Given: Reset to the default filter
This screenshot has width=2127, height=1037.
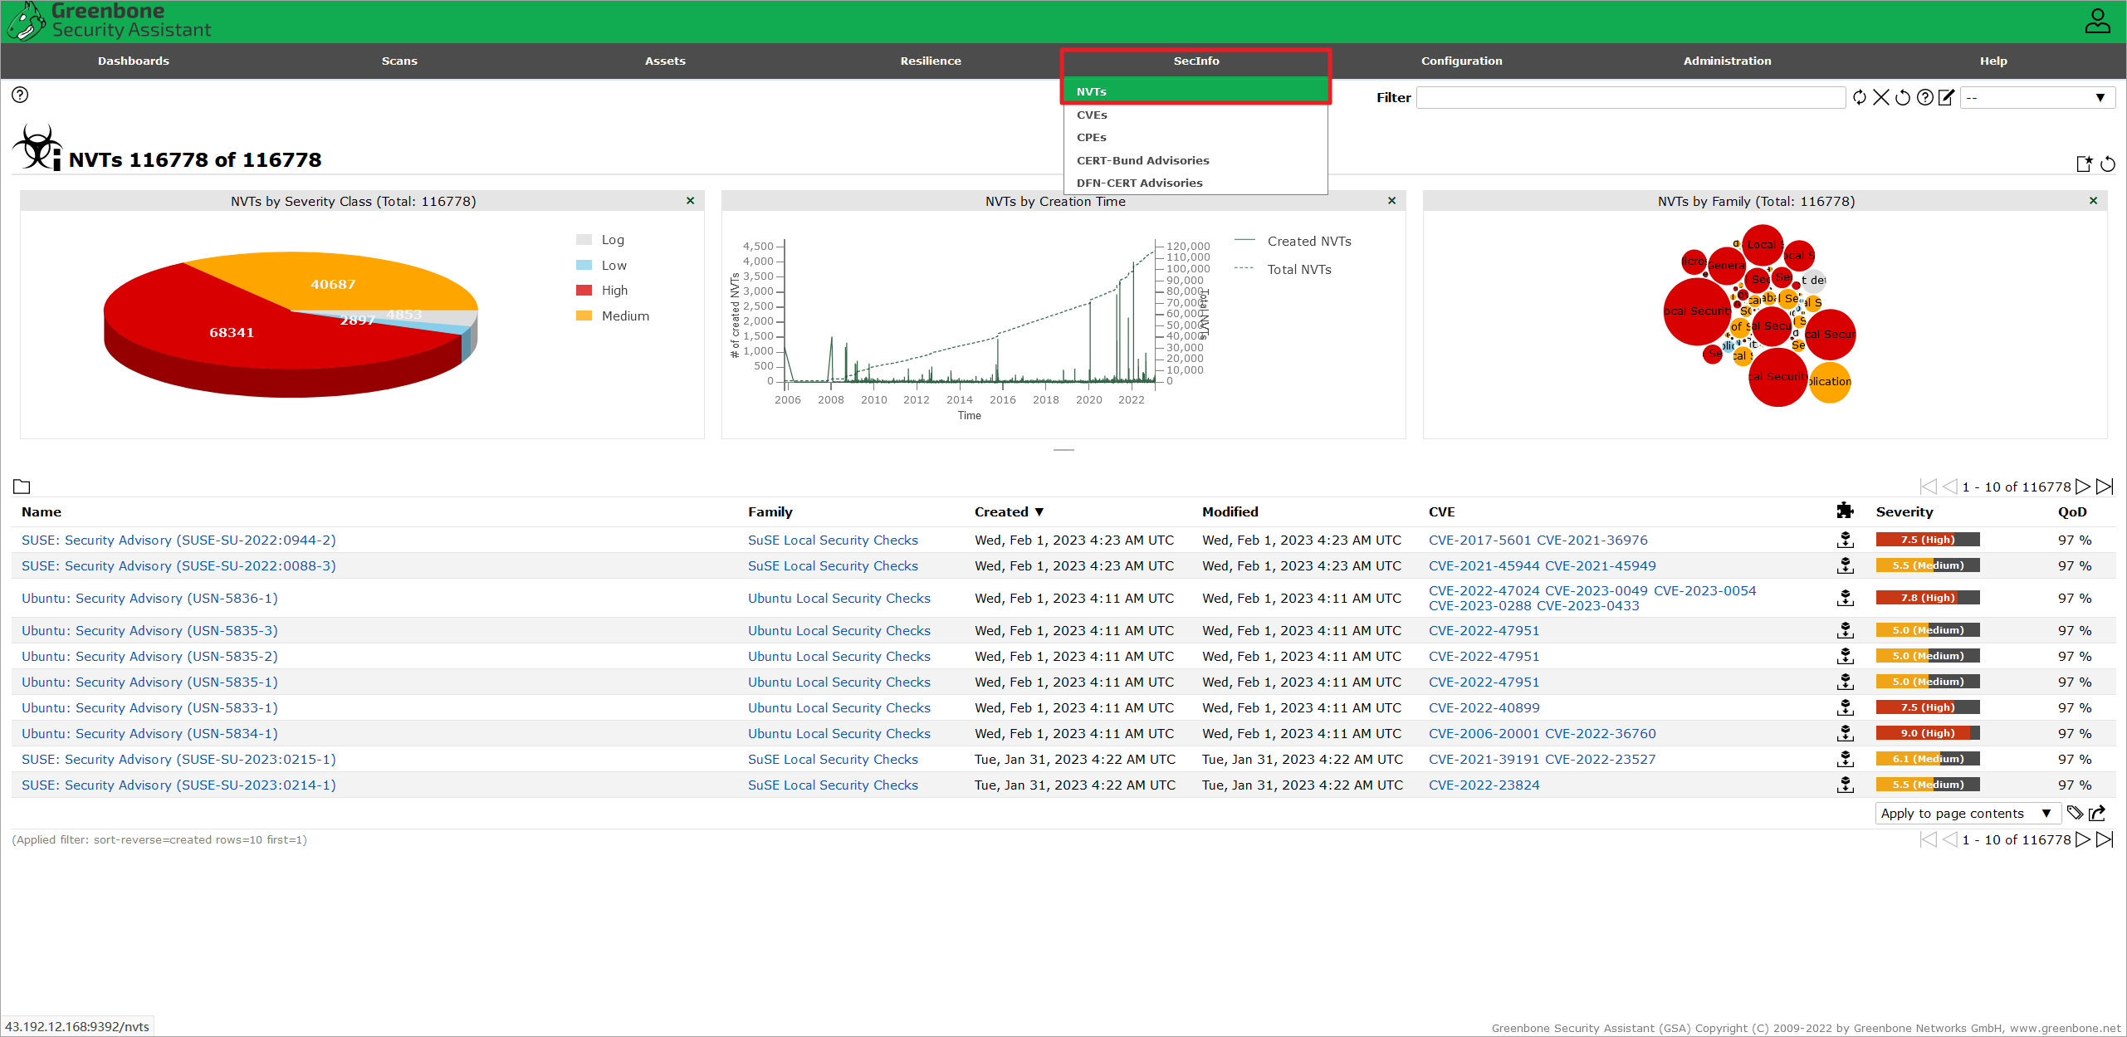Looking at the screenshot, I should click(x=1903, y=97).
